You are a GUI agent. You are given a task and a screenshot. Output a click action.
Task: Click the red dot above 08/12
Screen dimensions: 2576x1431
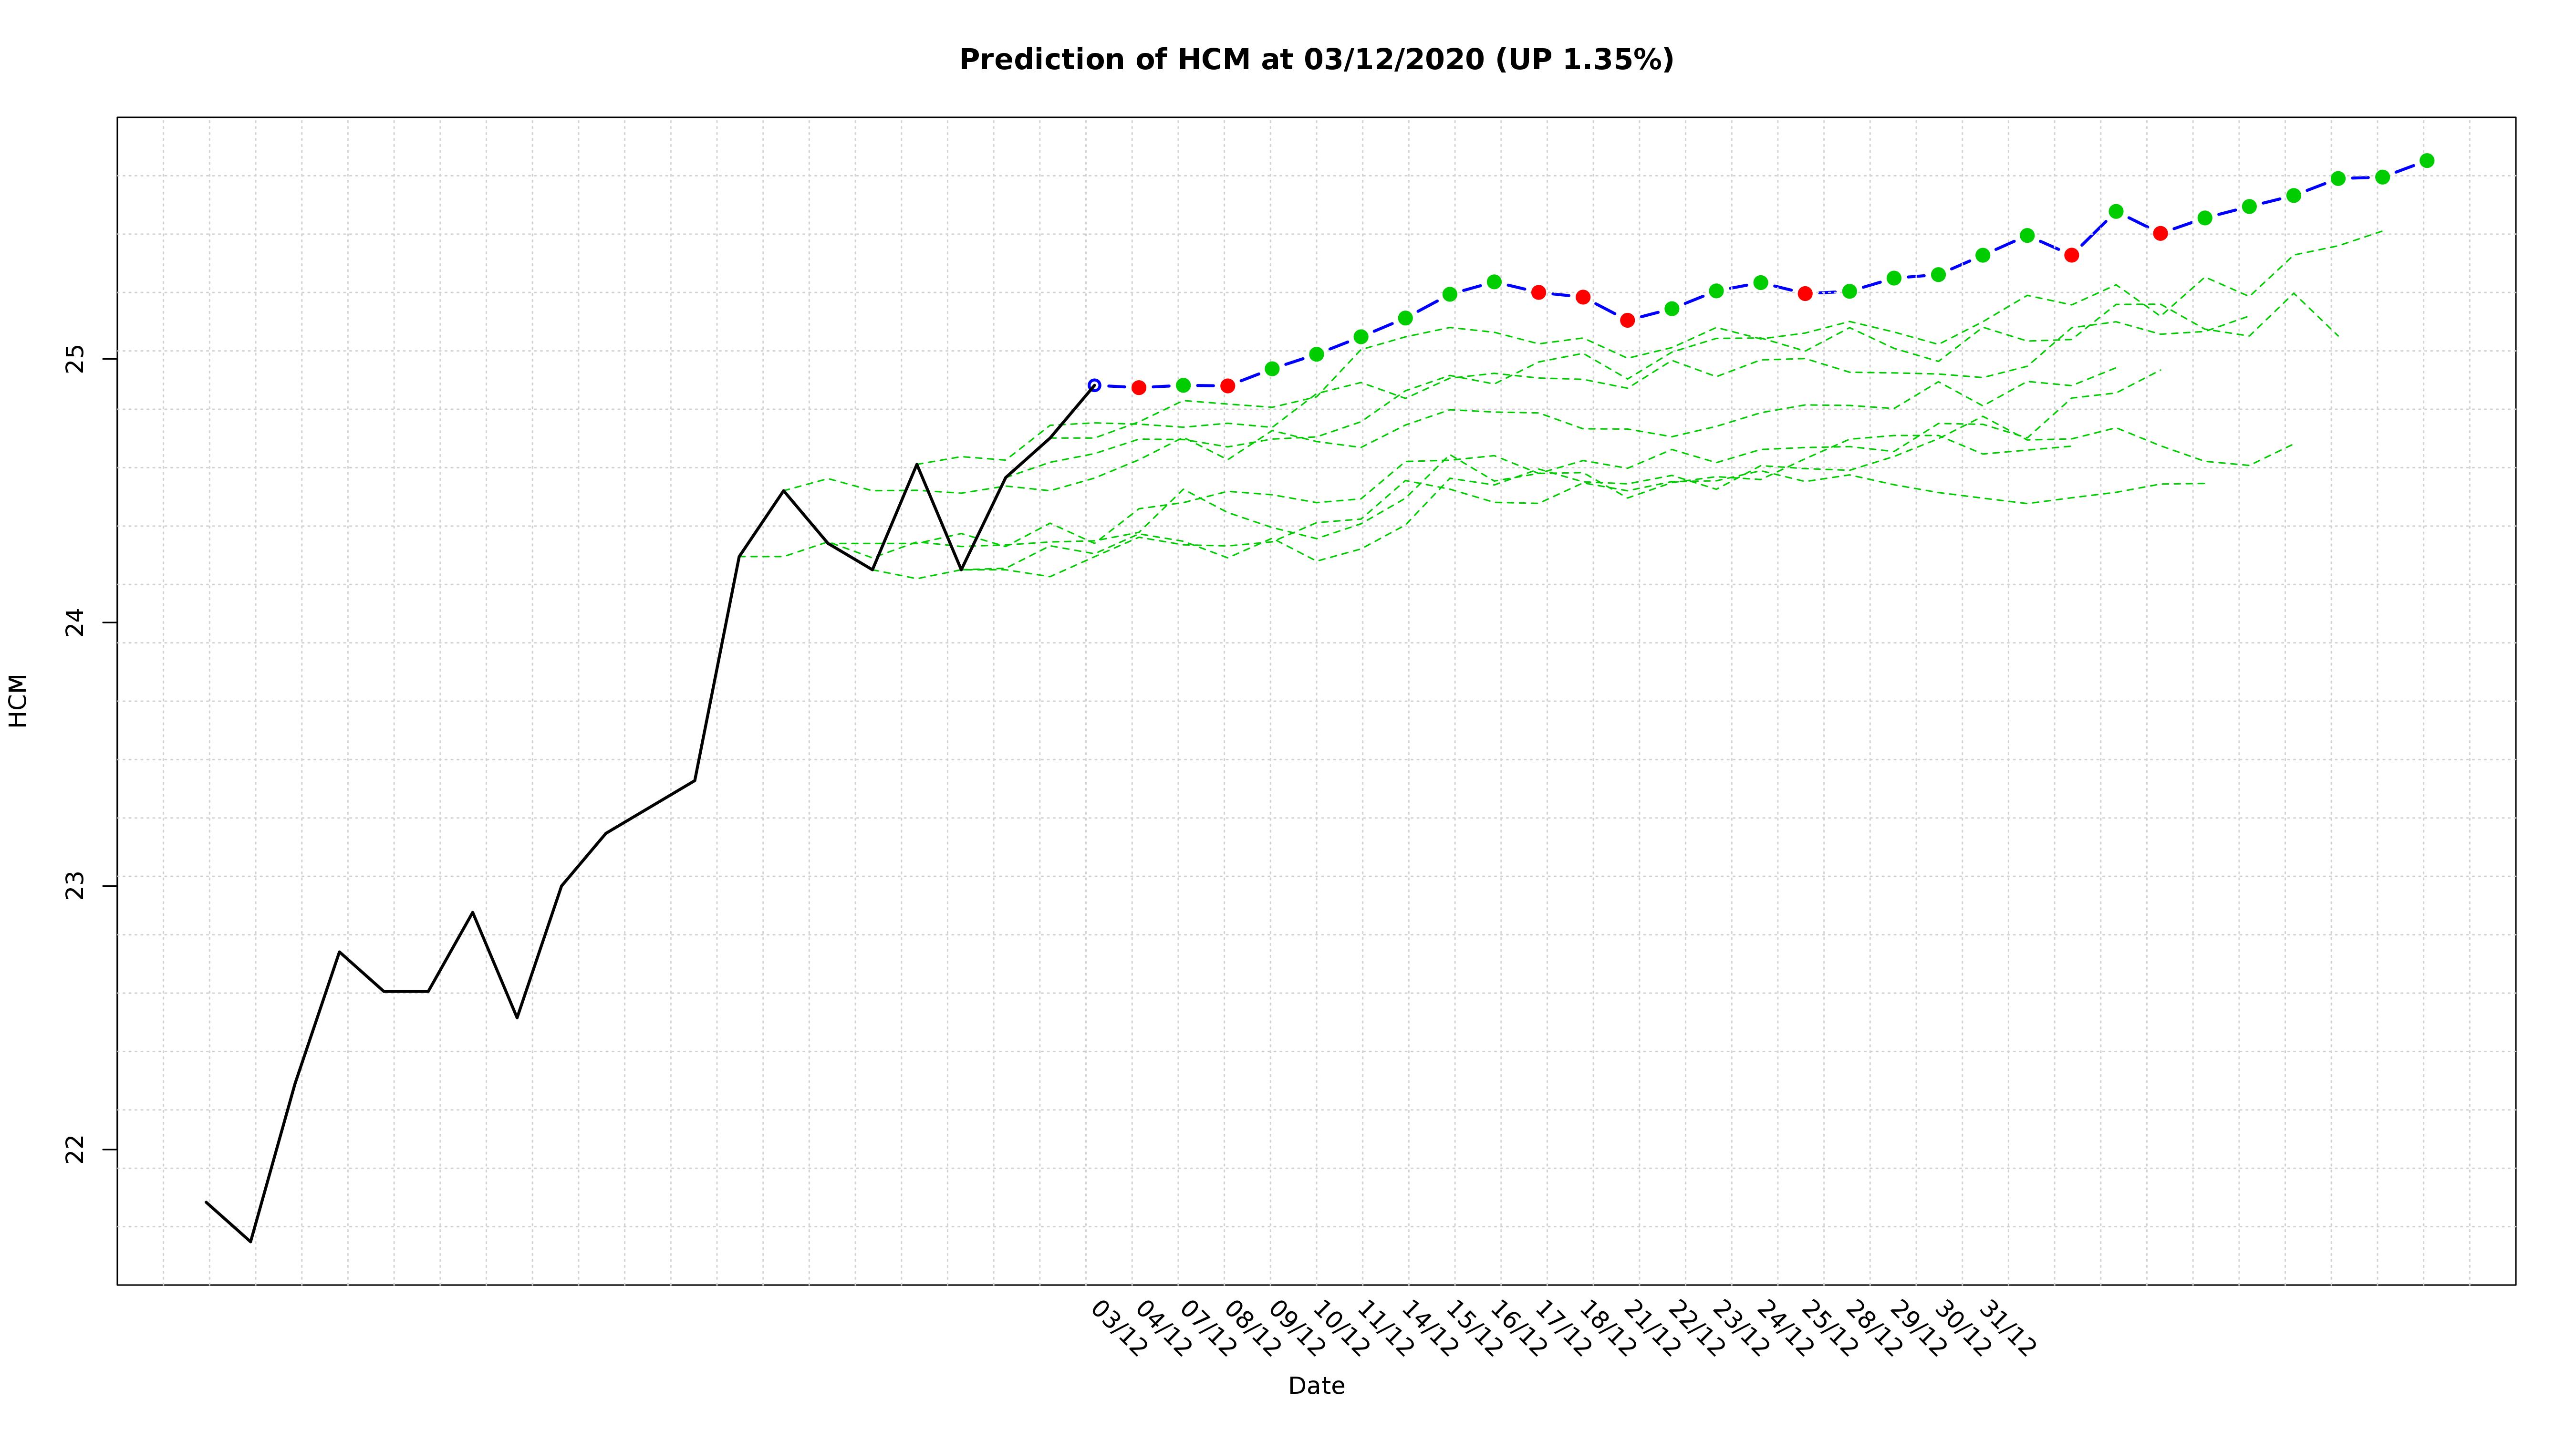point(1228,386)
